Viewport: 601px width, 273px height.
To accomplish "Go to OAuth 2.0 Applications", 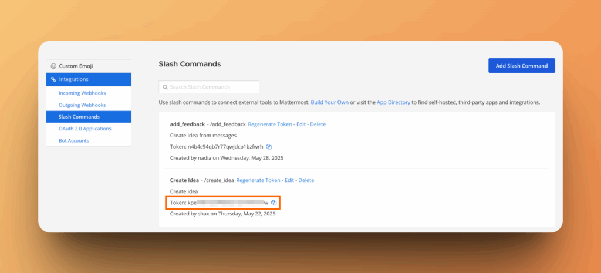I will pyautogui.click(x=85, y=129).
